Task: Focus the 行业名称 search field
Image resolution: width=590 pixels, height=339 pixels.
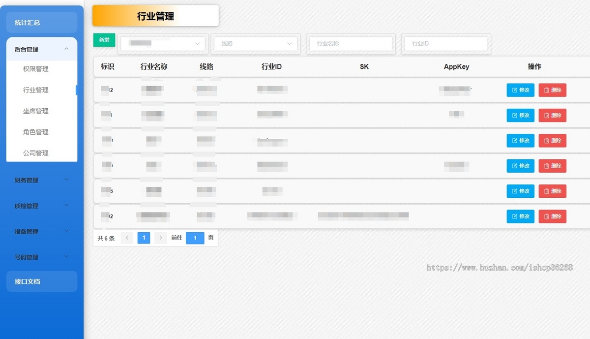Action: coord(351,43)
